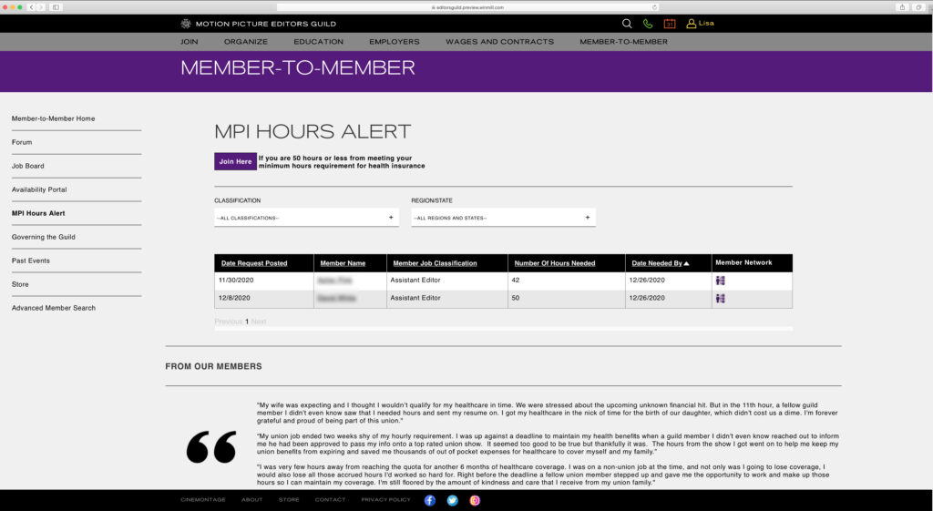
Task: Open the JOIN menu
Action: (190, 42)
